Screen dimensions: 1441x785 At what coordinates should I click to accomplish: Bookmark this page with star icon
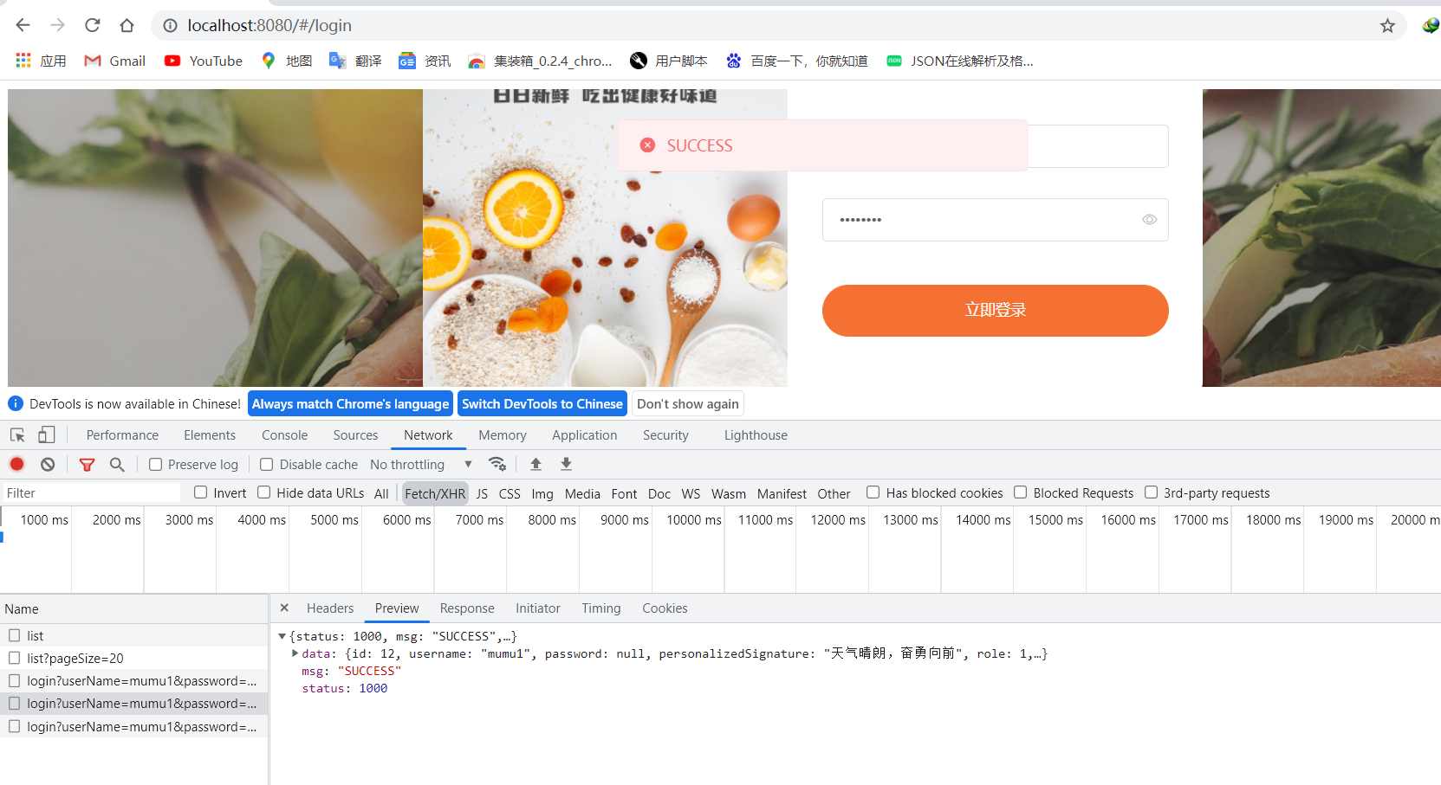(1387, 26)
